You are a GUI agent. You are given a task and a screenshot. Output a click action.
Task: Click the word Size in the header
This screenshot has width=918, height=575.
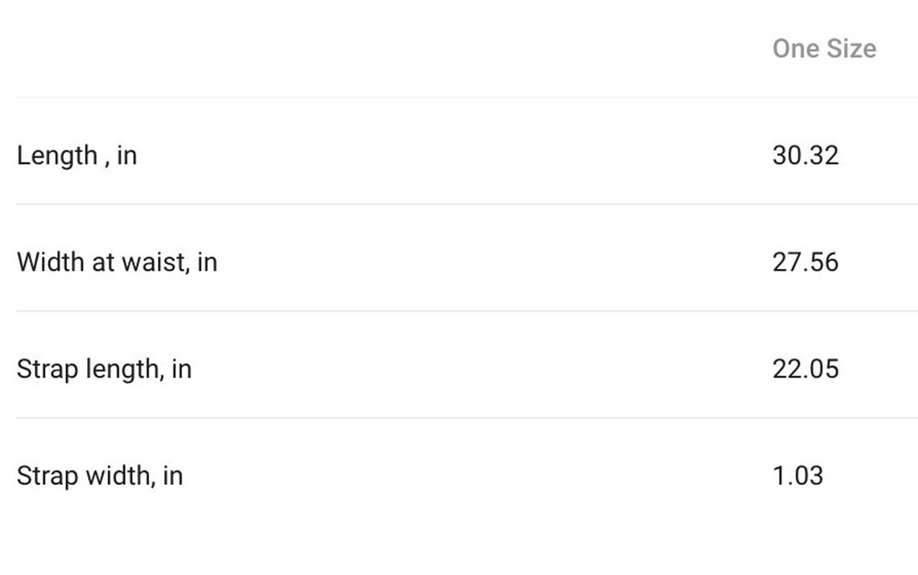pos(853,48)
